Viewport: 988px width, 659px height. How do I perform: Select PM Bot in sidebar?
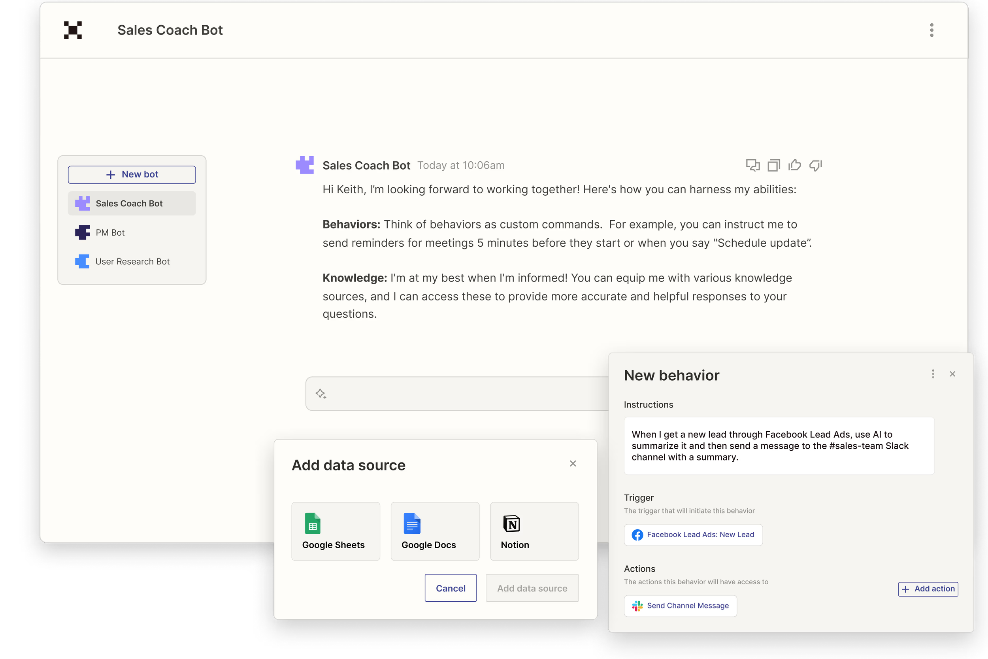coord(110,232)
